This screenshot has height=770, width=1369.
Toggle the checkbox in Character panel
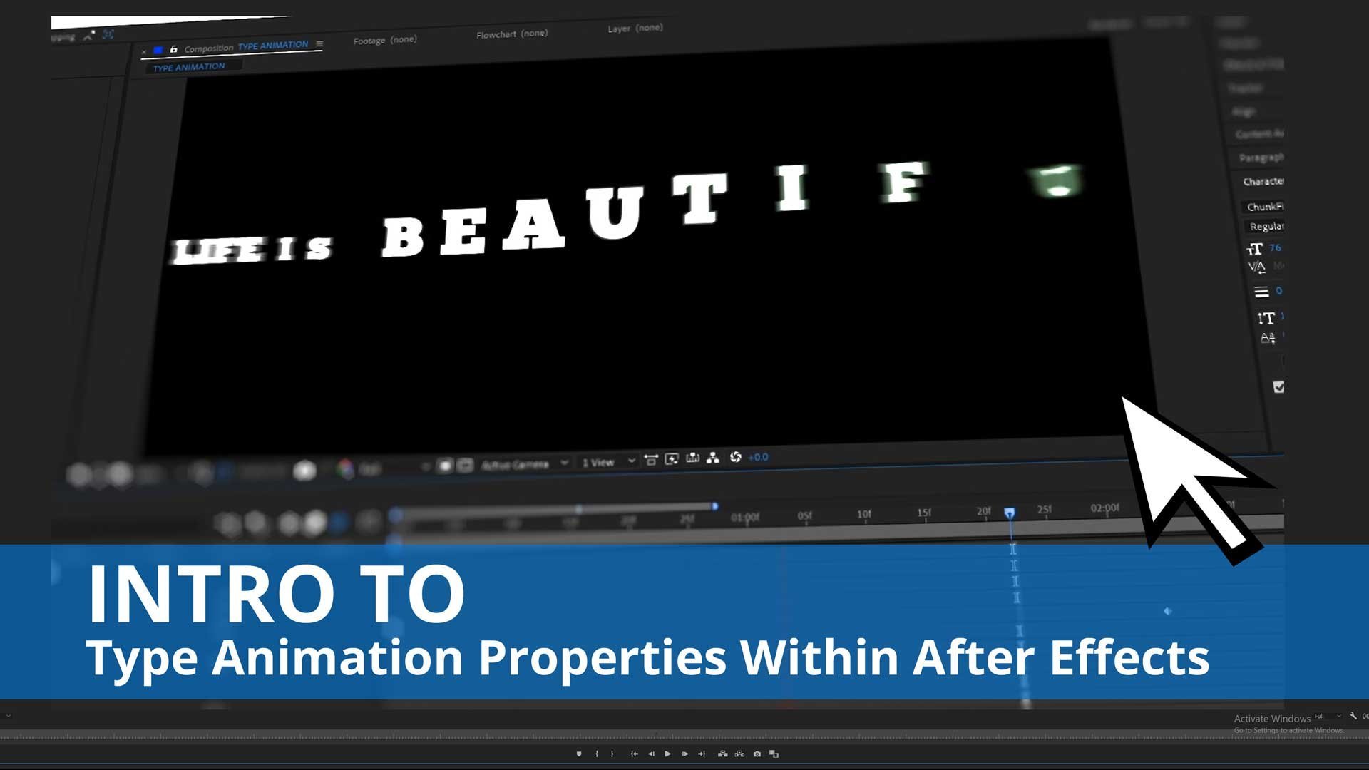point(1278,387)
